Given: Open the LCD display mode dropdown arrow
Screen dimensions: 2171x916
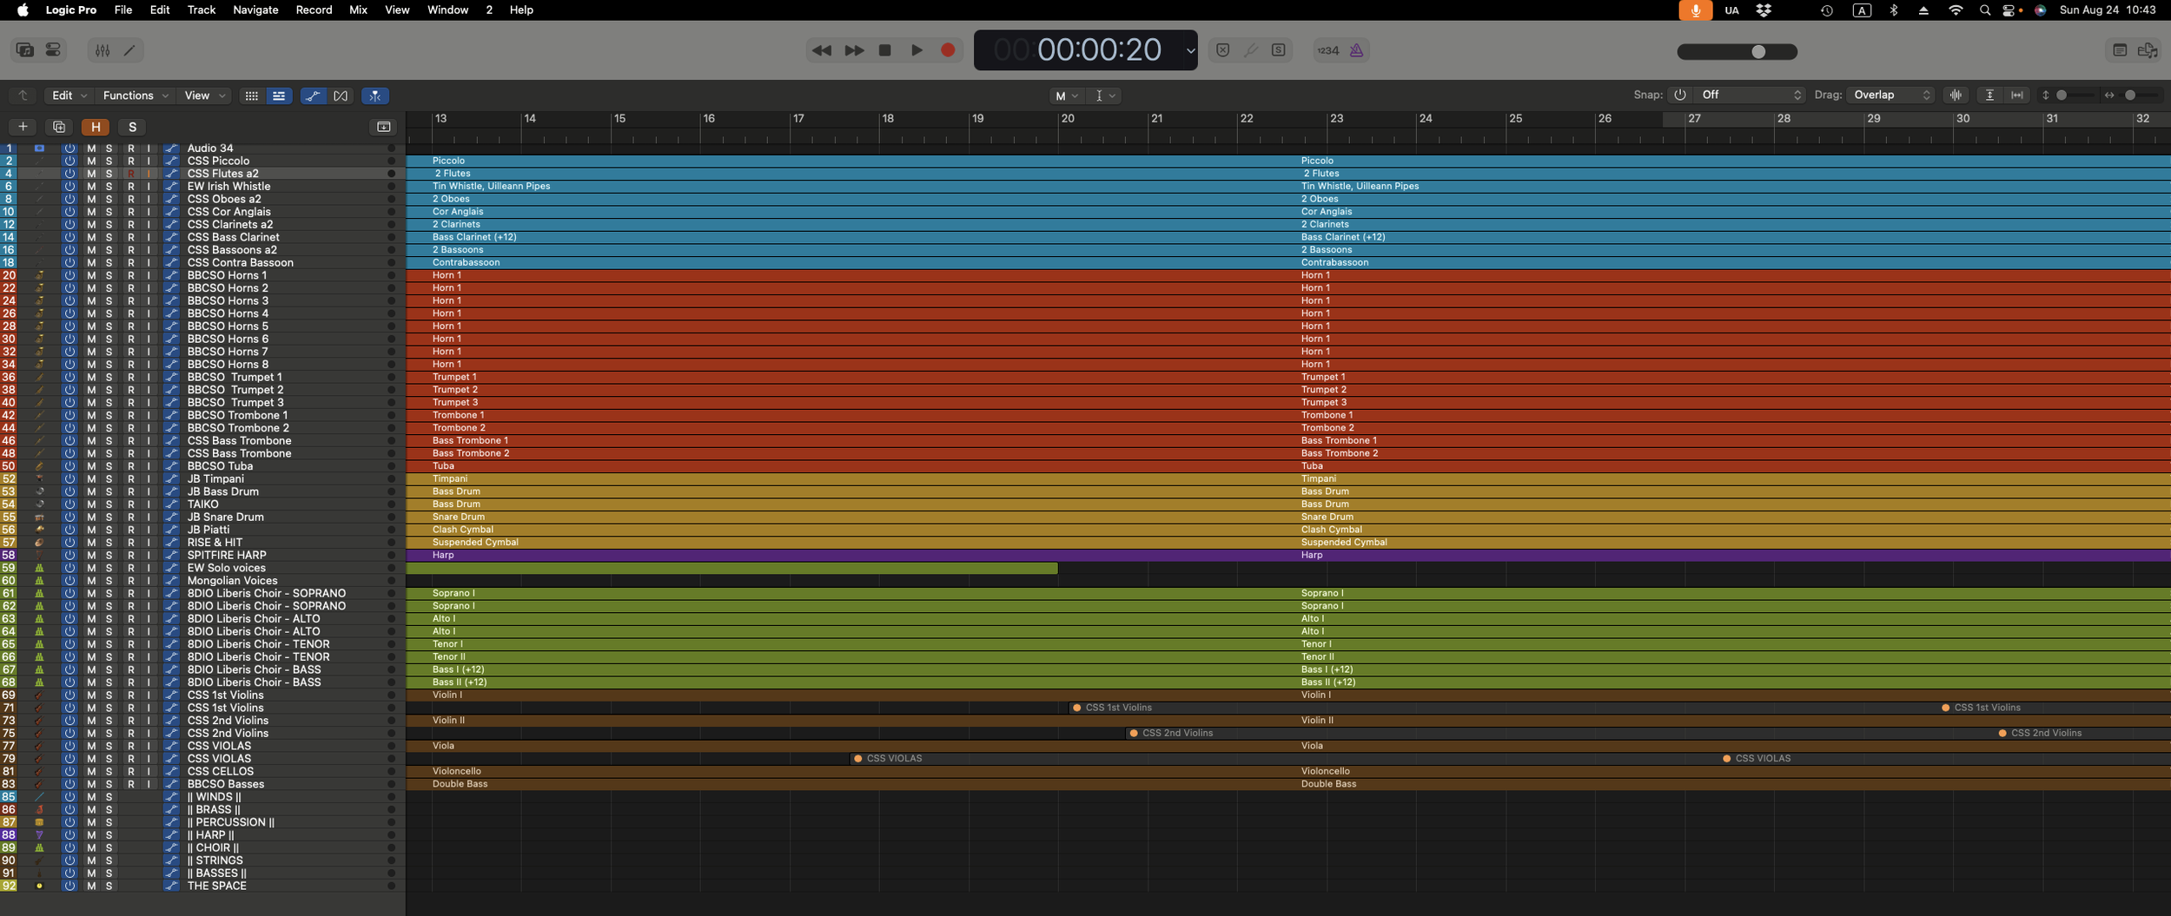Looking at the screenshot, I should tap(1190, 50).
